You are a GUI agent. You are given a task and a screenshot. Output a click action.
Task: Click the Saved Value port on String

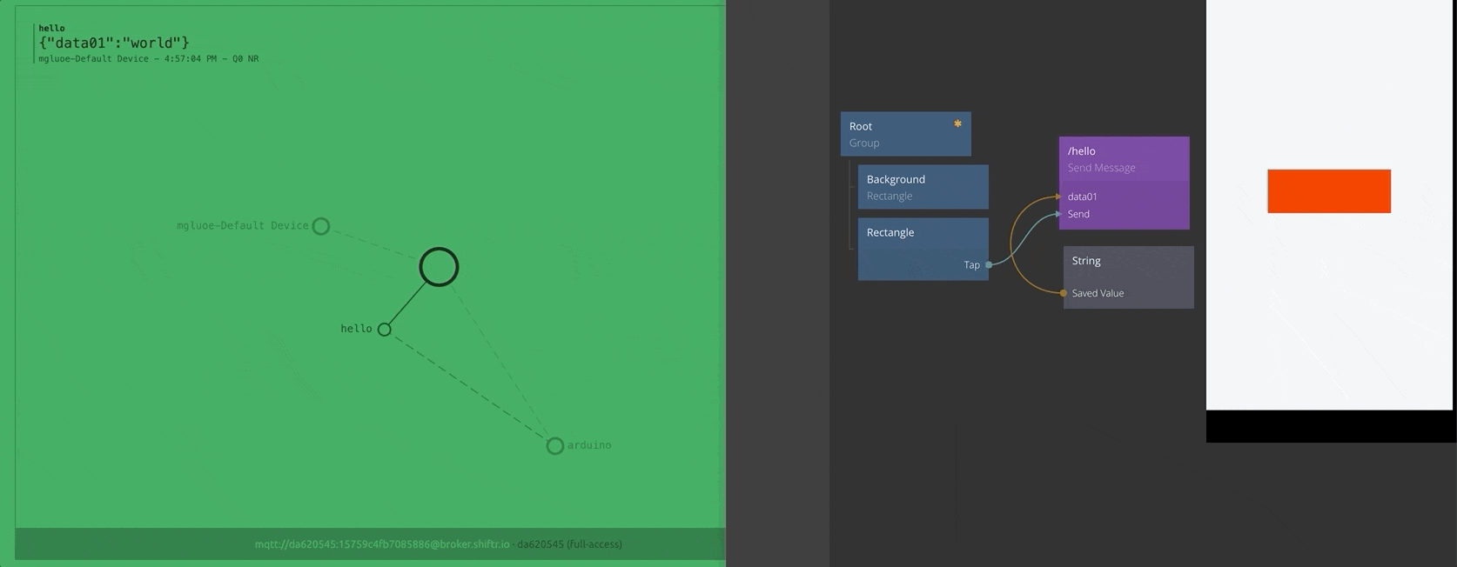coord(1064,293)
